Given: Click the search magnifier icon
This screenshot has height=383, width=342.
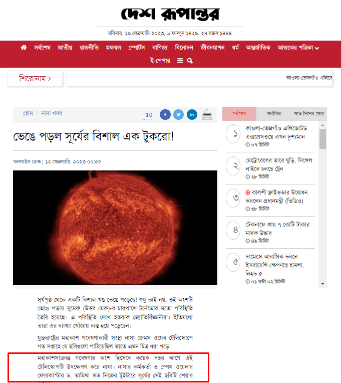Looking at the screenshot, I should coord(190,61).
